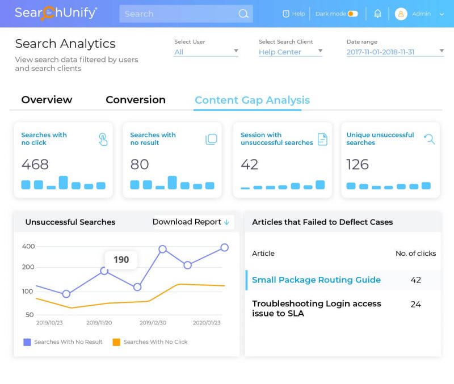Click purple Searches With No Result legend swatch
454x384 pixels.
tap(27, 342)
